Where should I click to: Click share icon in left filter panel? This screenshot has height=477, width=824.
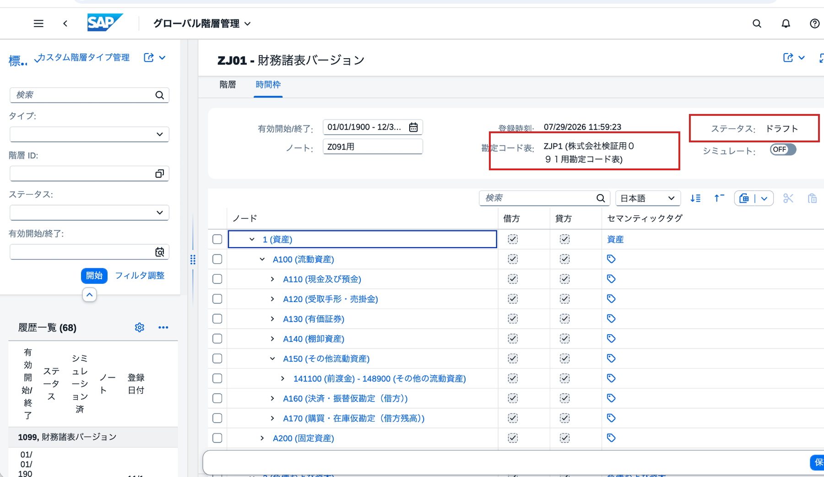[x=149, y=58]
